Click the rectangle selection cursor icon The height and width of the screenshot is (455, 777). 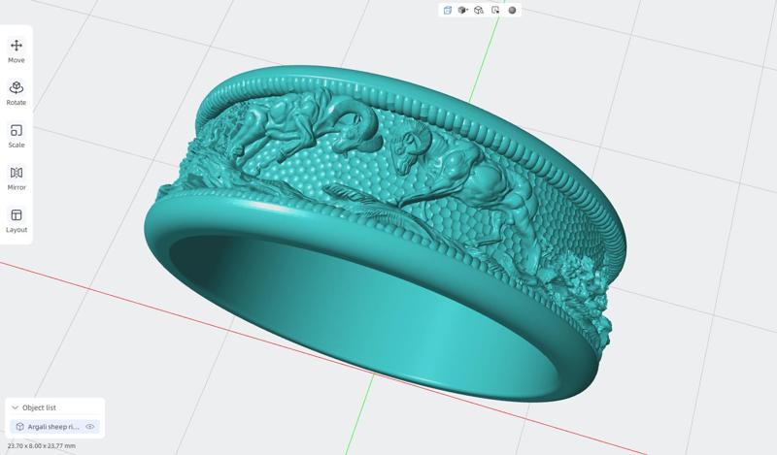(x=495, y=10)
